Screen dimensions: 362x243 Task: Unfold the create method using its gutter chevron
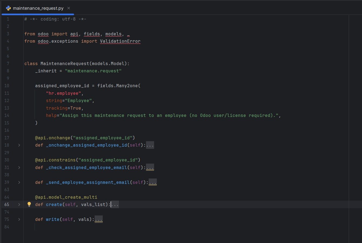click(x=19, y=204)
